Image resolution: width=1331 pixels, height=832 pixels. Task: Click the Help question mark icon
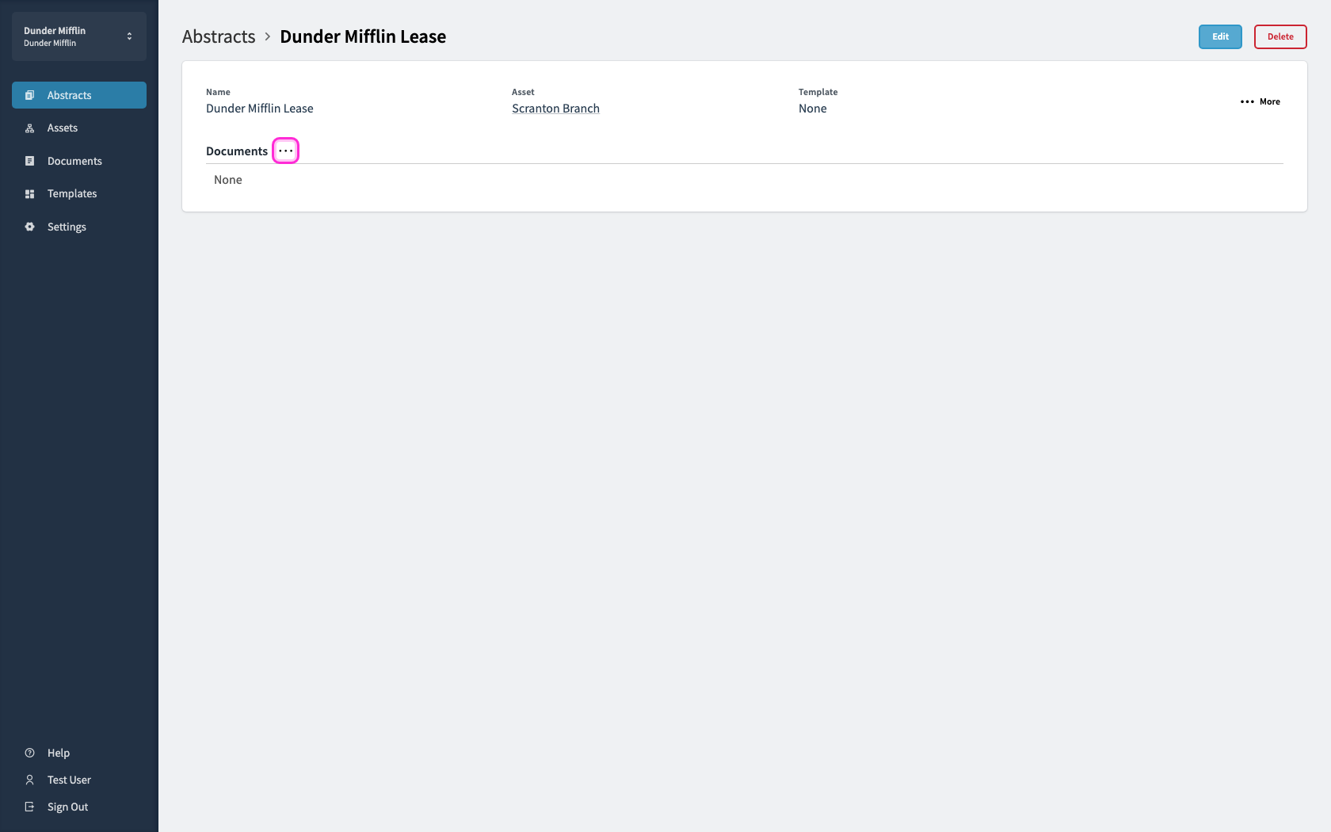[29, 753]
